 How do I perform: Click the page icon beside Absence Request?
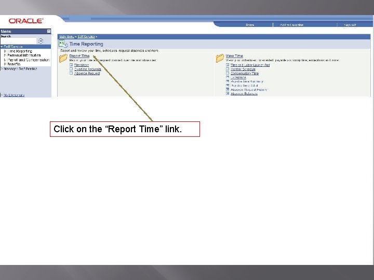[71, 73]
